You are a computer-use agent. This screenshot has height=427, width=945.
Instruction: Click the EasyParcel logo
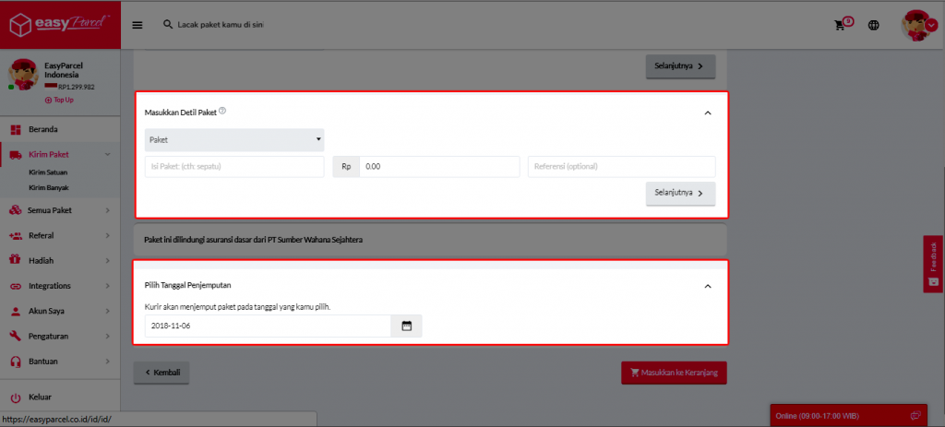click(60, 24)
